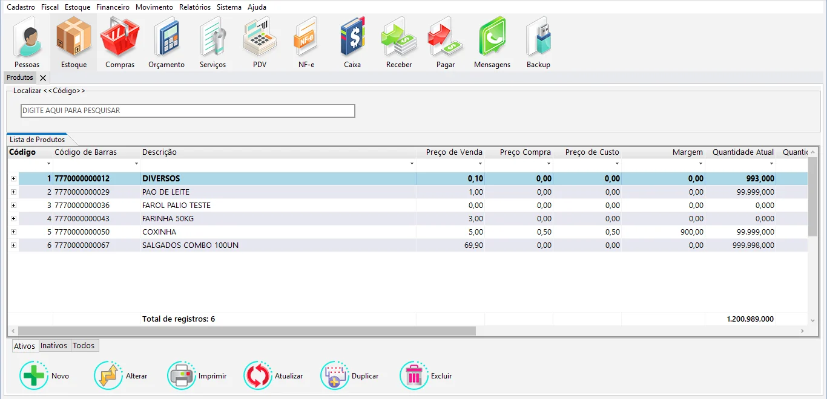Open the Quantidade Atual filter dropdown
The image size is (827, 399).
click(771, 164)
